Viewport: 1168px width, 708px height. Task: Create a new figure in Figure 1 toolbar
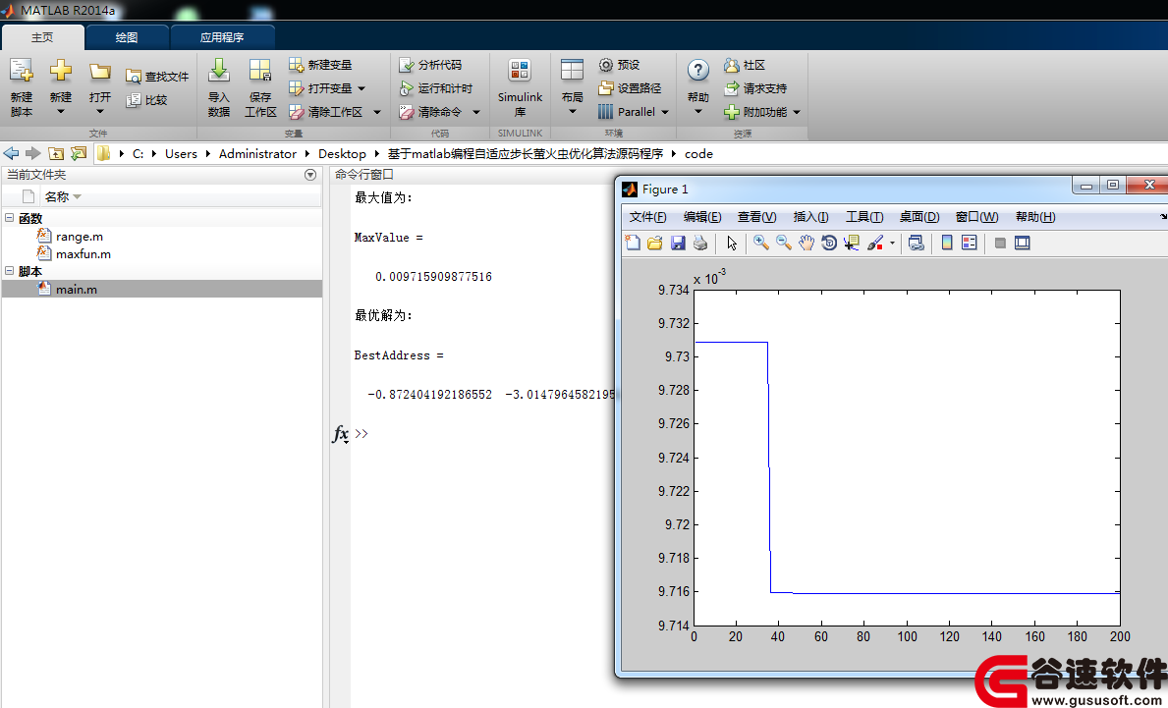633,243
